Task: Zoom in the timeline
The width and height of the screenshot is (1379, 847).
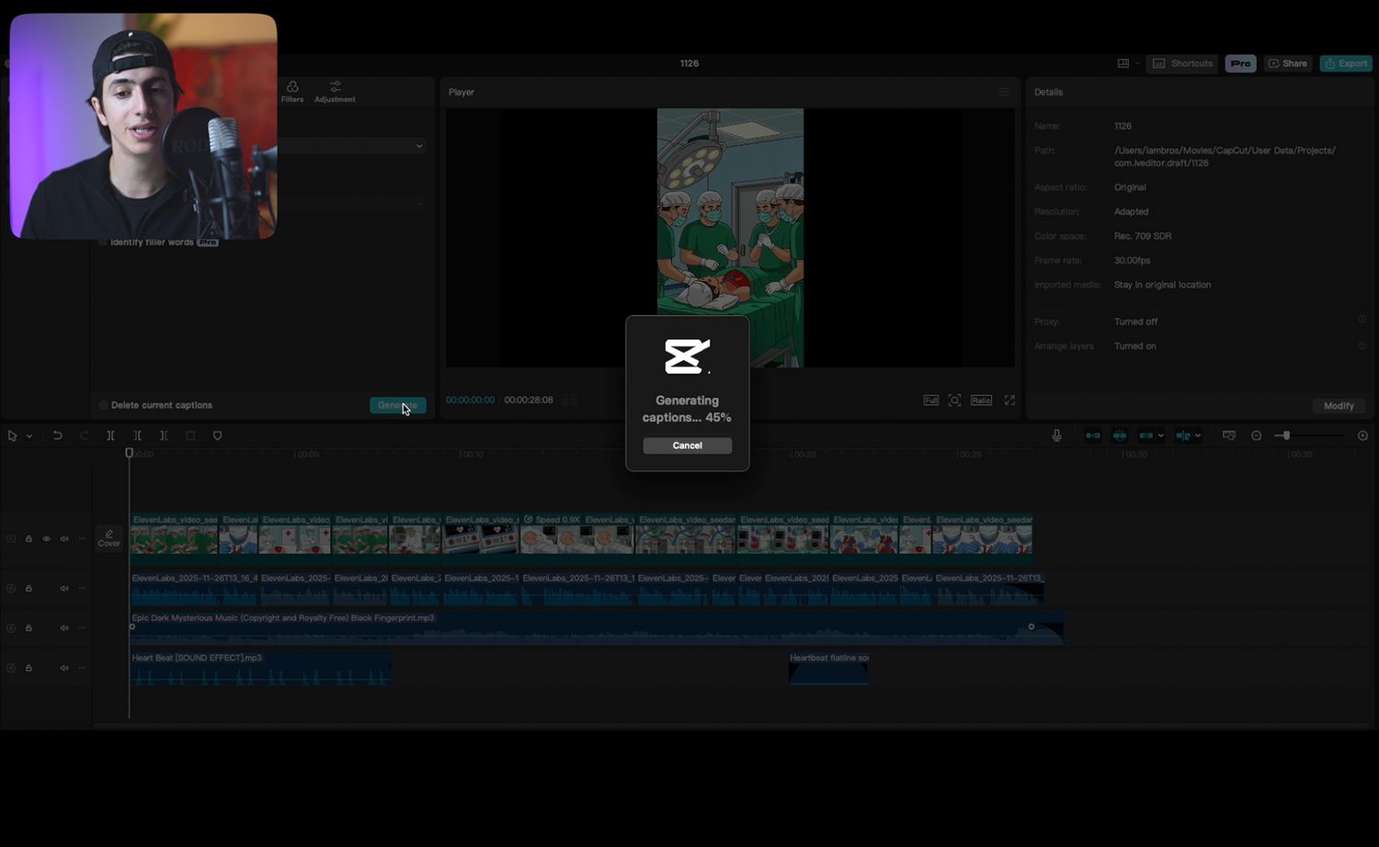Action: (x=1362, y=435)
